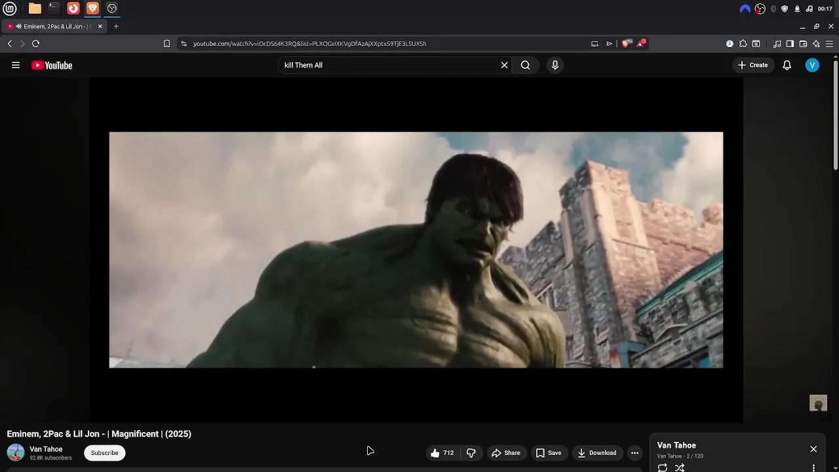Click the tab search toolbar icon

click(x=756, y=44)
